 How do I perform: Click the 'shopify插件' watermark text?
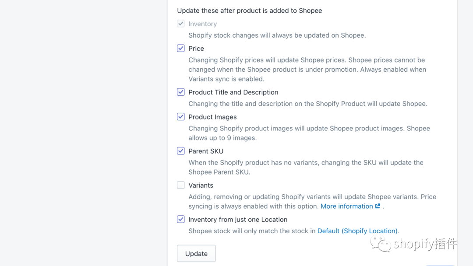coord(425,244)
